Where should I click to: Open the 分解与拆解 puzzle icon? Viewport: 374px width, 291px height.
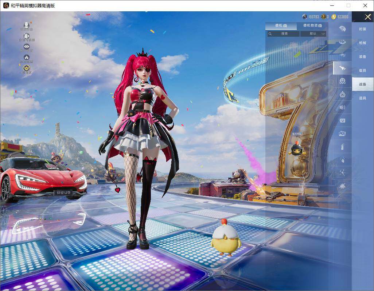27,36
